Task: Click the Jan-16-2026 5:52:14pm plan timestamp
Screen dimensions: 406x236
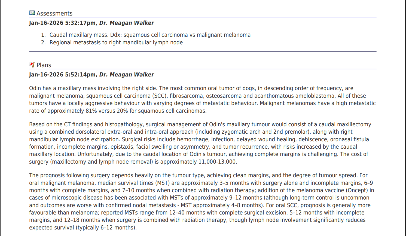Action: click(x=62, y=75)
